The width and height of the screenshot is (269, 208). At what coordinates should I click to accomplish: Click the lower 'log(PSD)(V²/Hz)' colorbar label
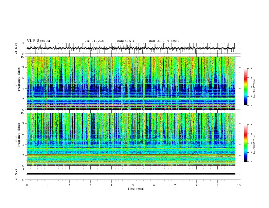[254, 145]
